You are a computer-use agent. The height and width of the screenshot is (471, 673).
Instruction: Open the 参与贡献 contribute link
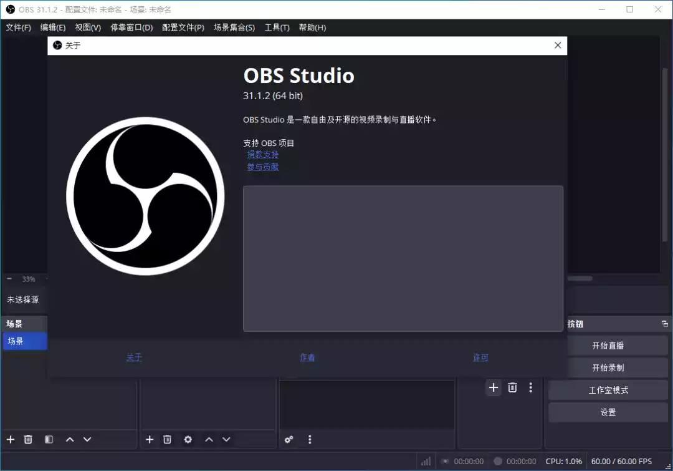coord(263,167)
